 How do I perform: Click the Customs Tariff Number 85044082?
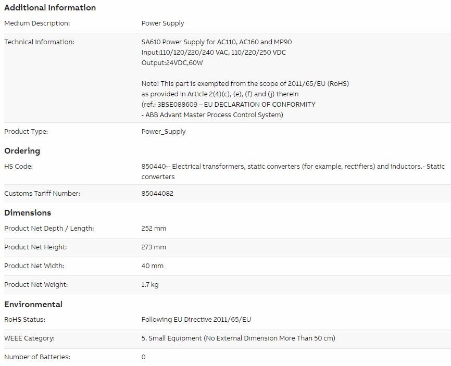(157, 194)
